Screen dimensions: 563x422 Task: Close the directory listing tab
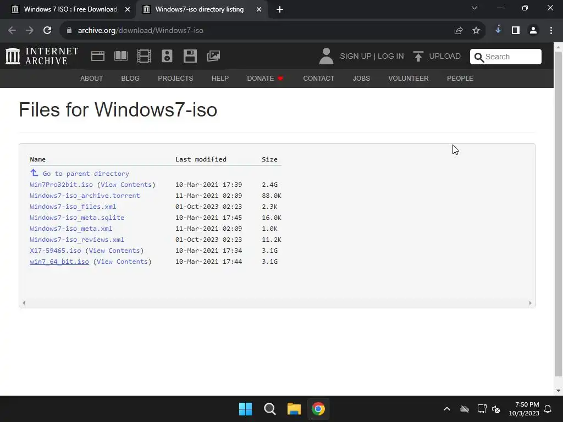pyautogui.click(x=259, y=10)
